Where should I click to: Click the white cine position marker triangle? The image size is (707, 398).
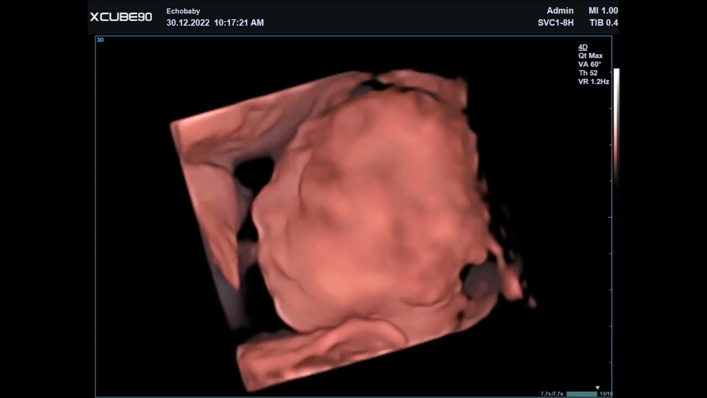coord(597,388)
